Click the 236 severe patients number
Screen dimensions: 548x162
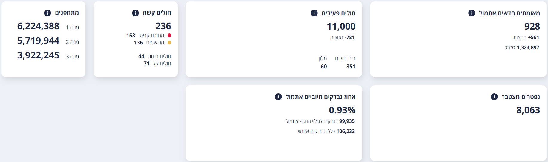click(163, 26)
